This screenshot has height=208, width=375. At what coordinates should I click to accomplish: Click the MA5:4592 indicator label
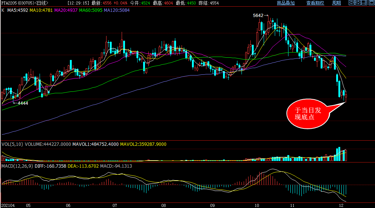point(18,10)
